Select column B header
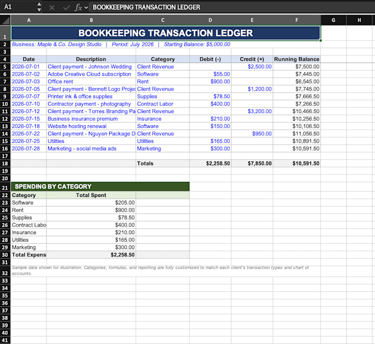Screen dimensions: 375x344 point(91,20)
